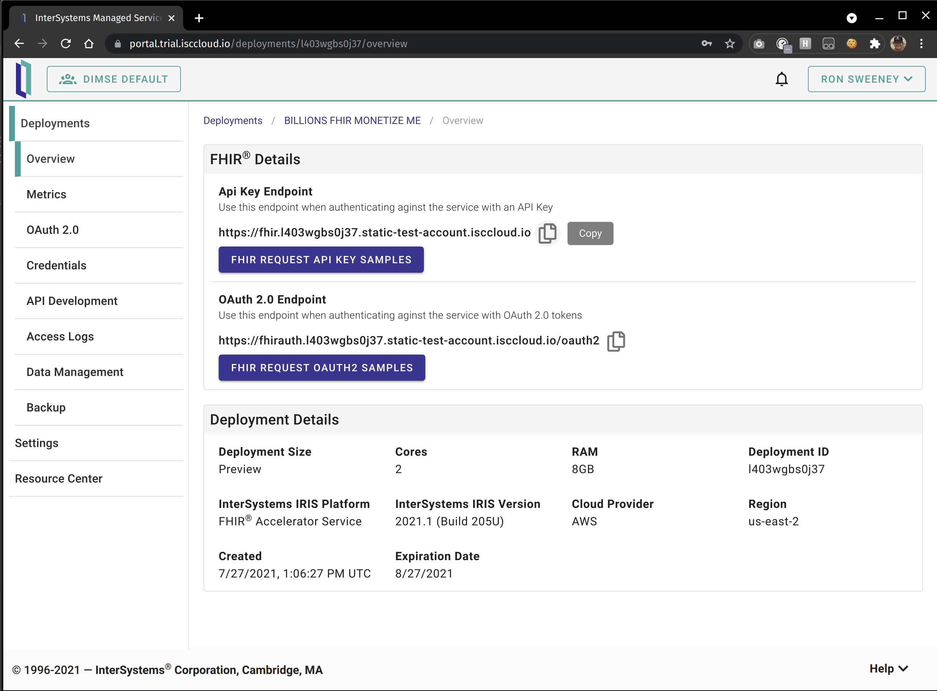Click the RAM value 8GB
Viewport: 937px width, 691px height.
click(583, 469)
